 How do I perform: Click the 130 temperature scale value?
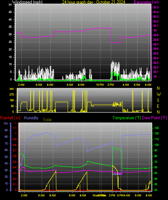156,128
